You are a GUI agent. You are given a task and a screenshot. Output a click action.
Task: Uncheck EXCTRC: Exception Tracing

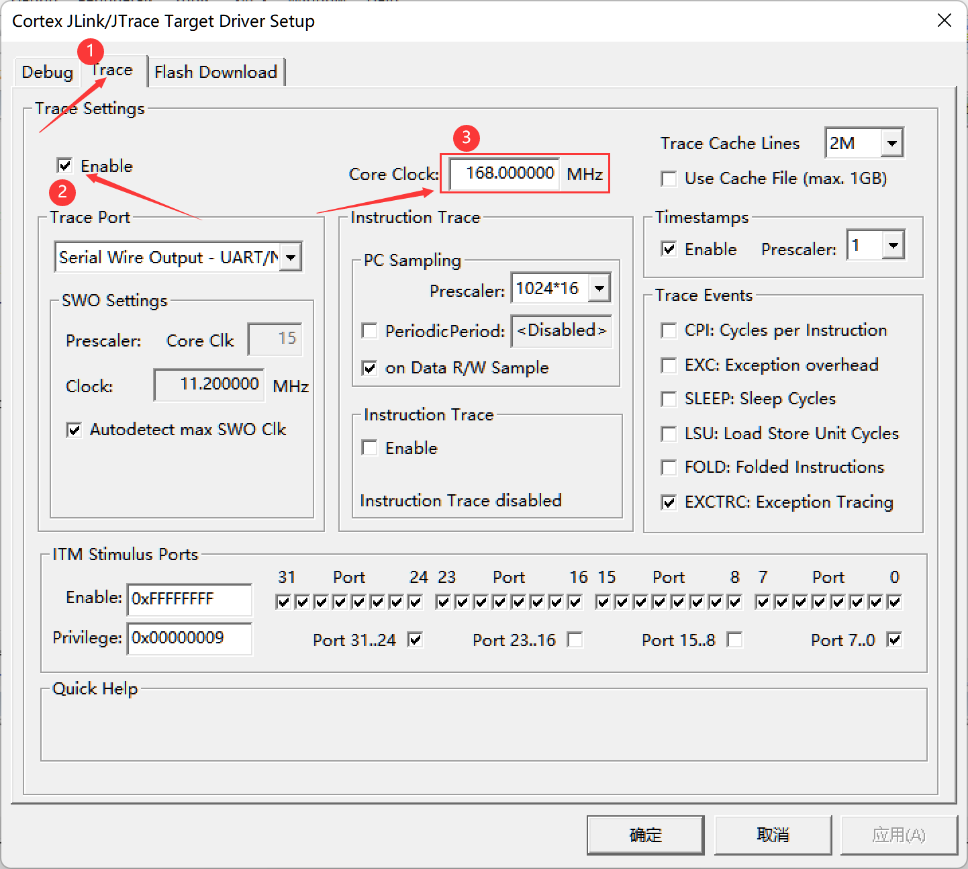(x=669, y=502)
